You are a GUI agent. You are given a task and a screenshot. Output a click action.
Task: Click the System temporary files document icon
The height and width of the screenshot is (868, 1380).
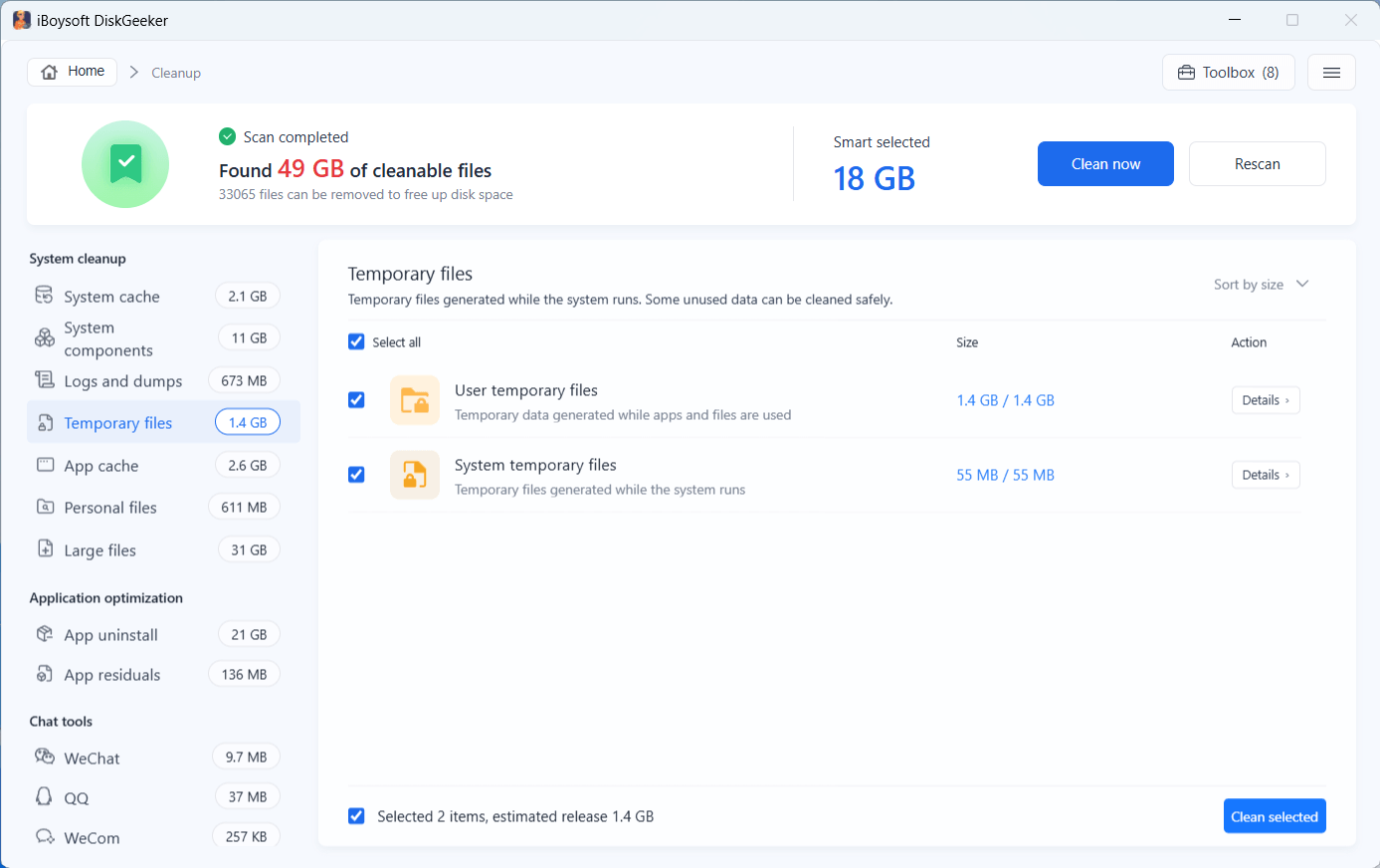click(415, 475)
